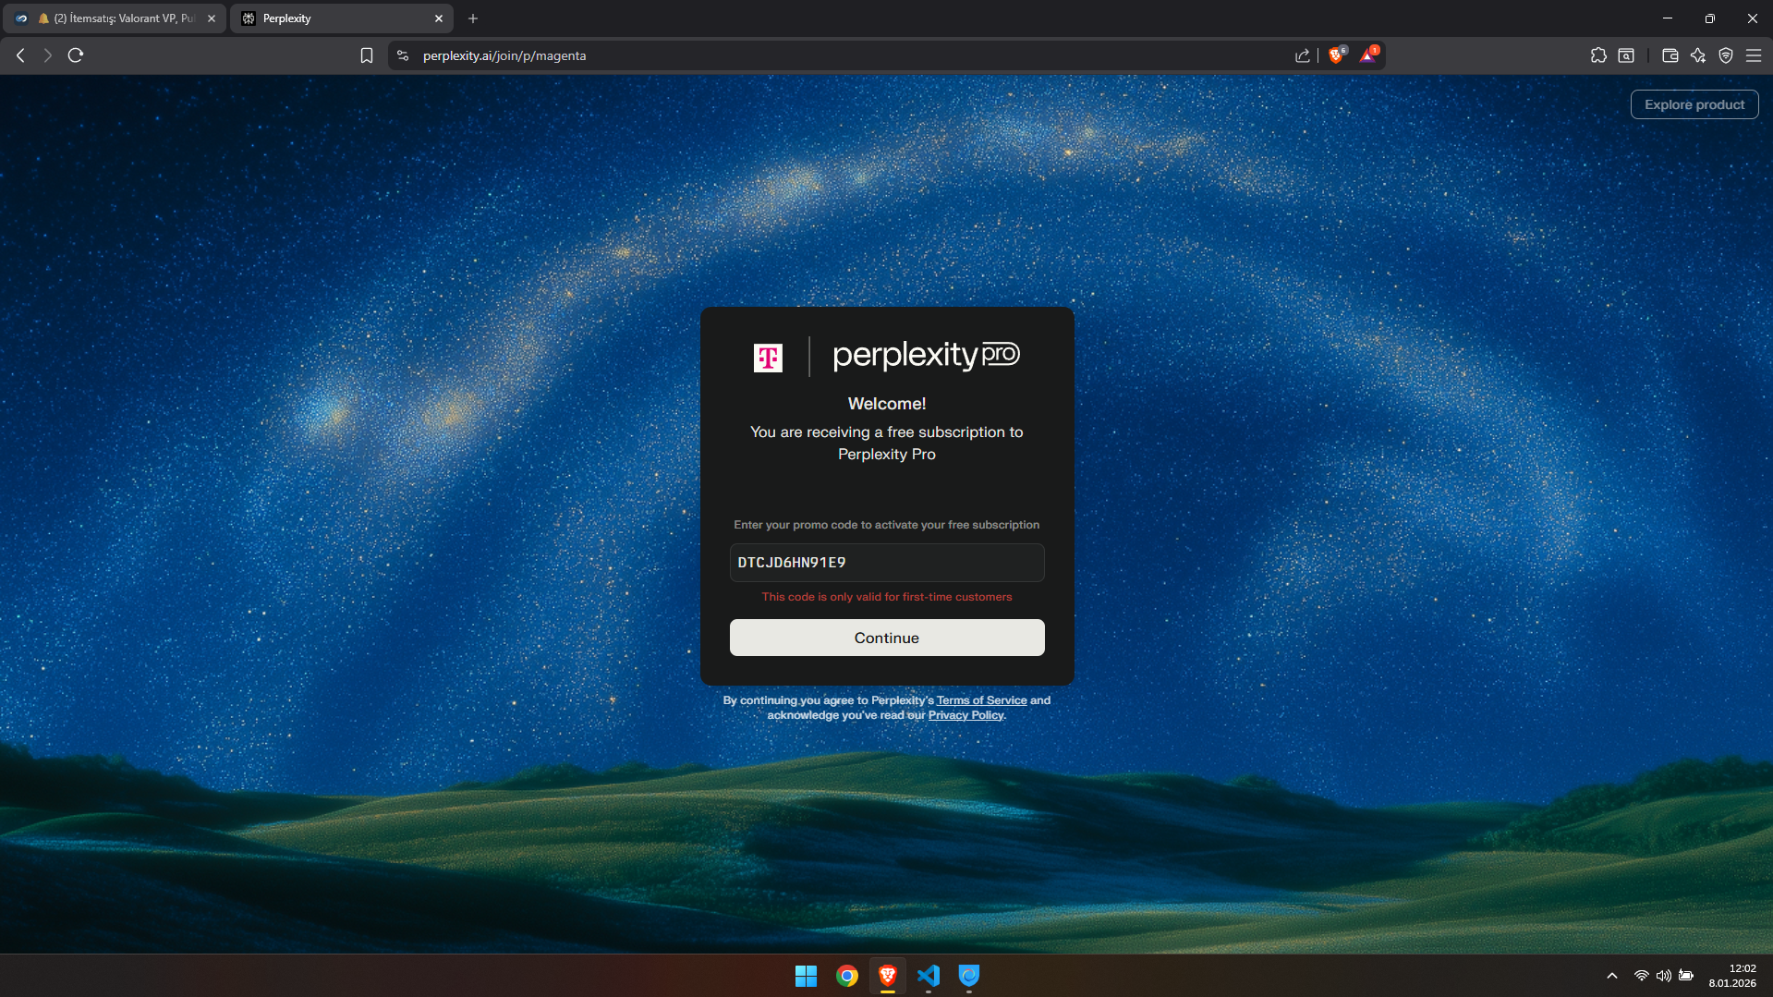
Task: Click the first-time customers error message
Action: coord(887,597)
